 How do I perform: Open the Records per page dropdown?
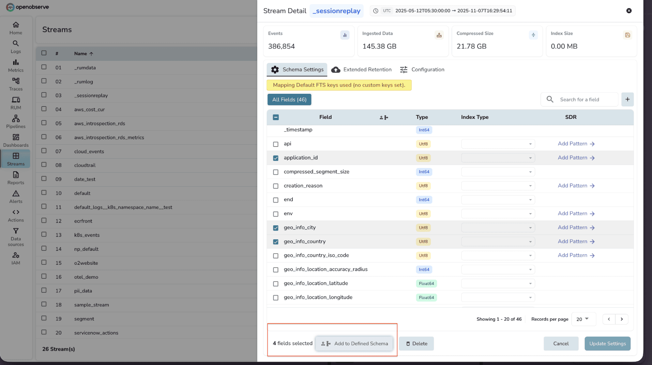tap(584, 319)
